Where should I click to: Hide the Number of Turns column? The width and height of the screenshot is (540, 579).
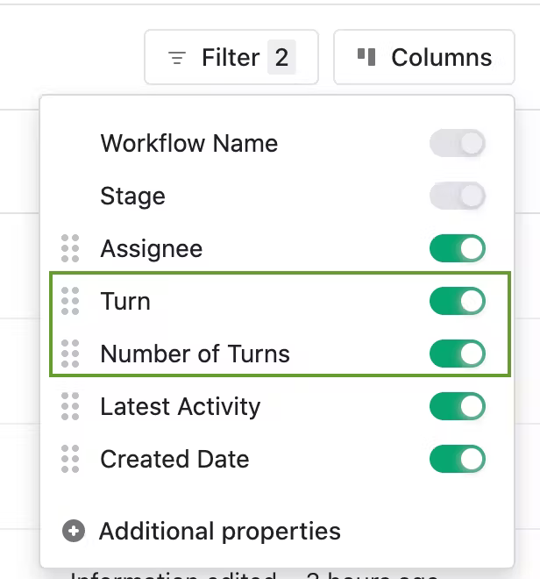point(457,354)
